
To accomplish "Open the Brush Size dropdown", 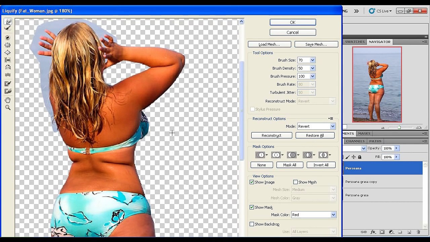I will click(x=313, y=60).
